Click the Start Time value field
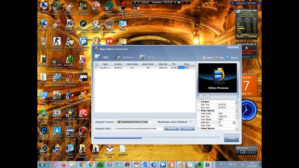 [226, 105]
